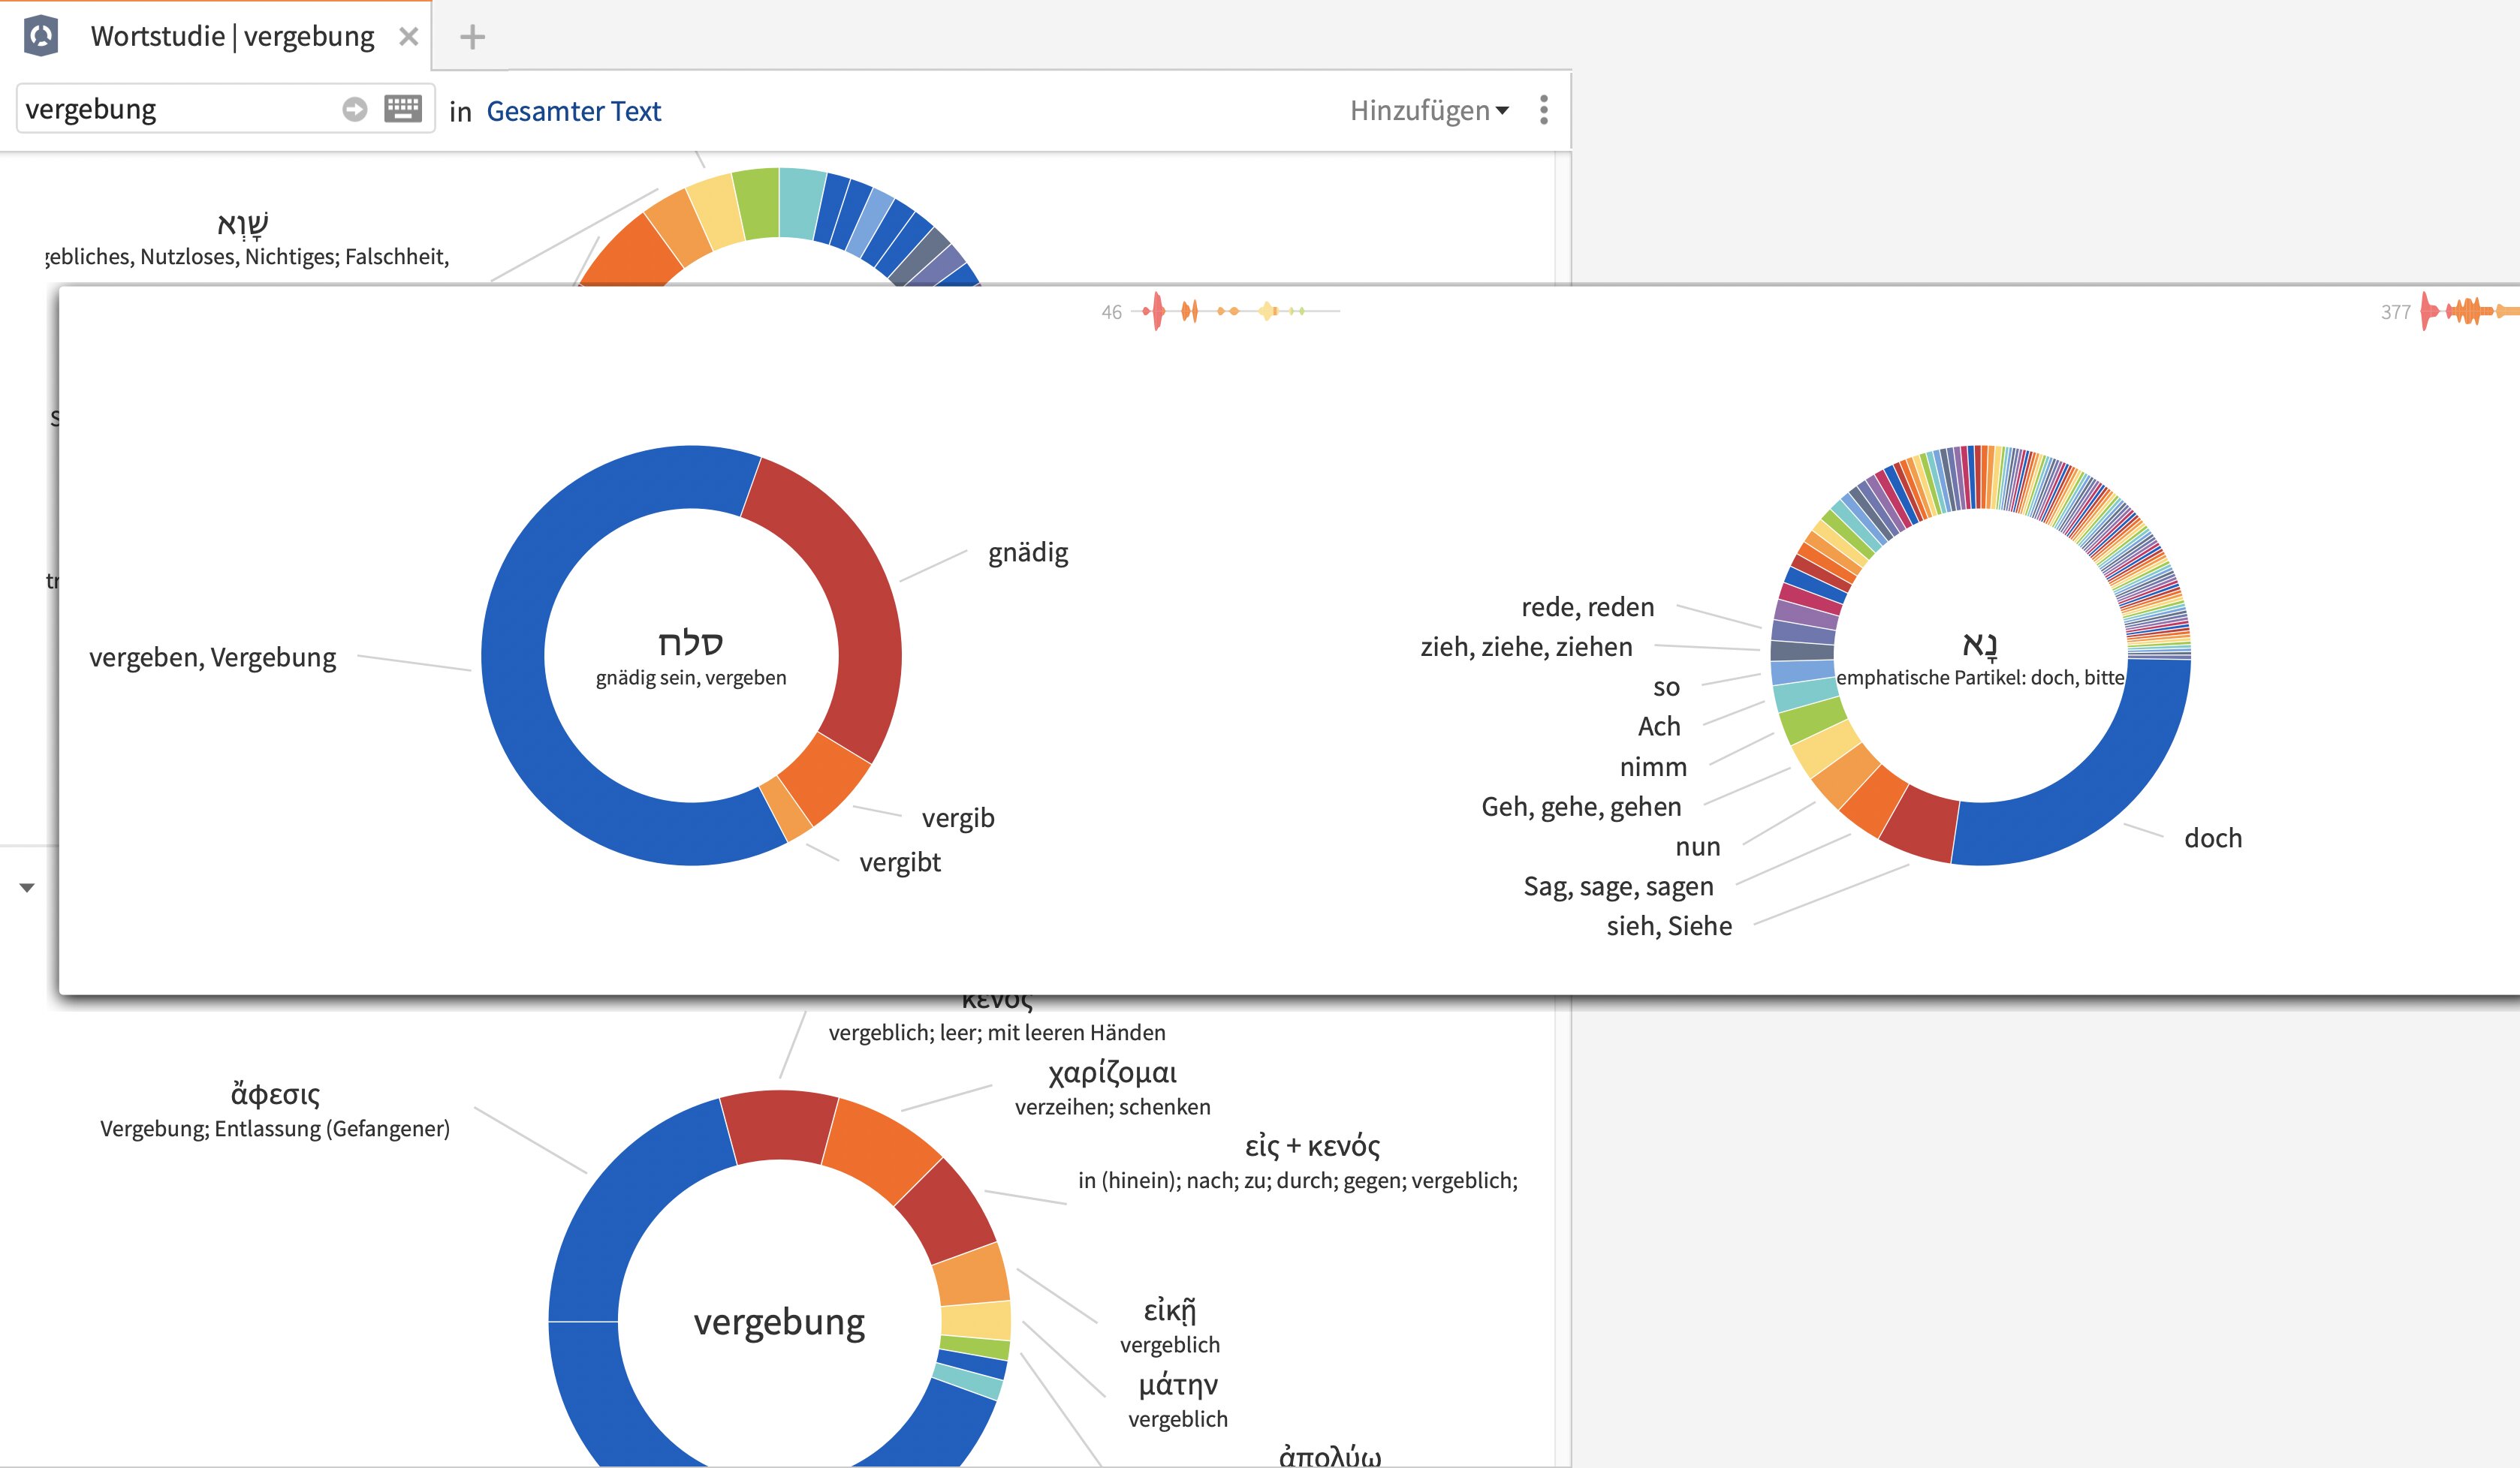Expand the collapsed section triangle at left
Viewport: 2520px width, 1468px height.
(x=27, y=887)
